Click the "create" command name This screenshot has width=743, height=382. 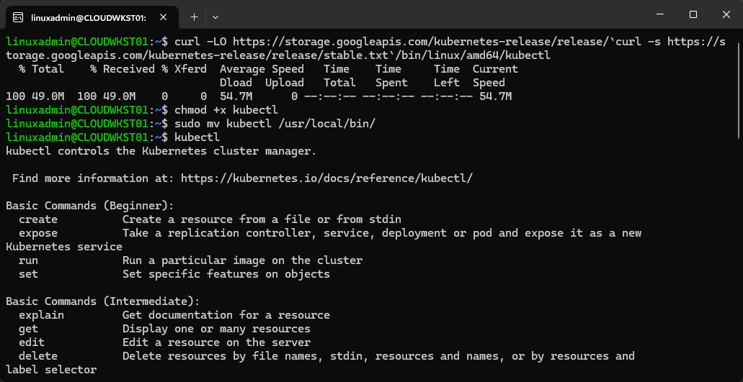[x=38, y=219]
